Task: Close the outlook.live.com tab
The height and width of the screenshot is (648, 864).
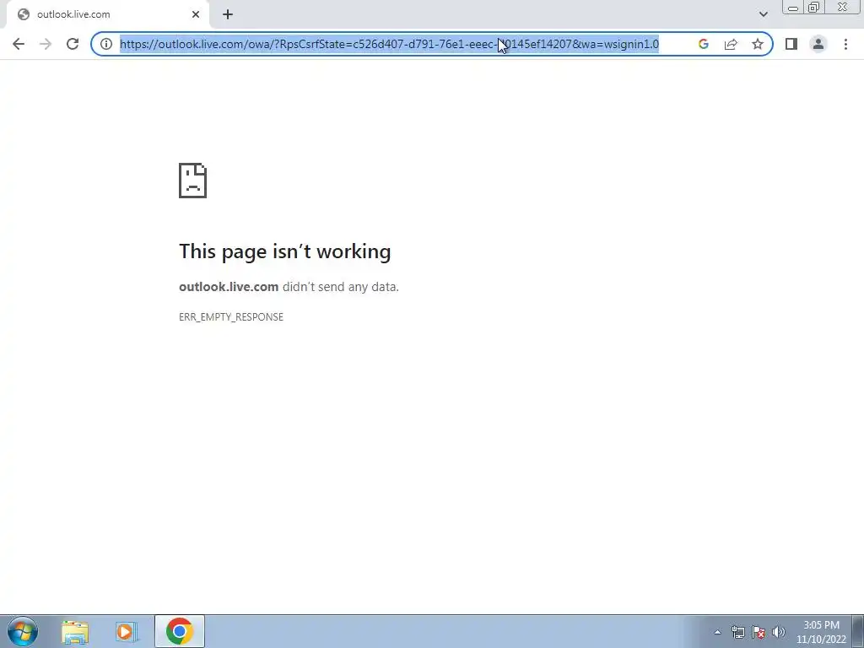Action: (196, 14)
